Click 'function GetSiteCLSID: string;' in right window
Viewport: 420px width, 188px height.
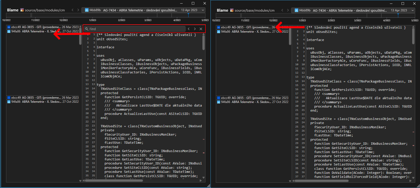point(343,148)
